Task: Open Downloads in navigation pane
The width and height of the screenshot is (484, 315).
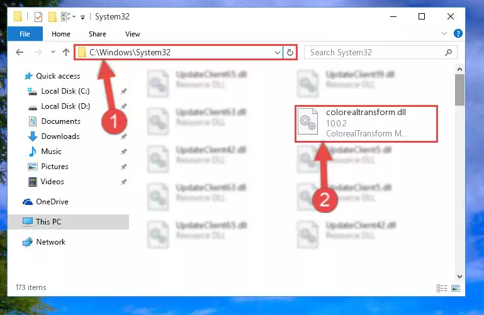Action: pyautogui.click(x=60, y=136)
